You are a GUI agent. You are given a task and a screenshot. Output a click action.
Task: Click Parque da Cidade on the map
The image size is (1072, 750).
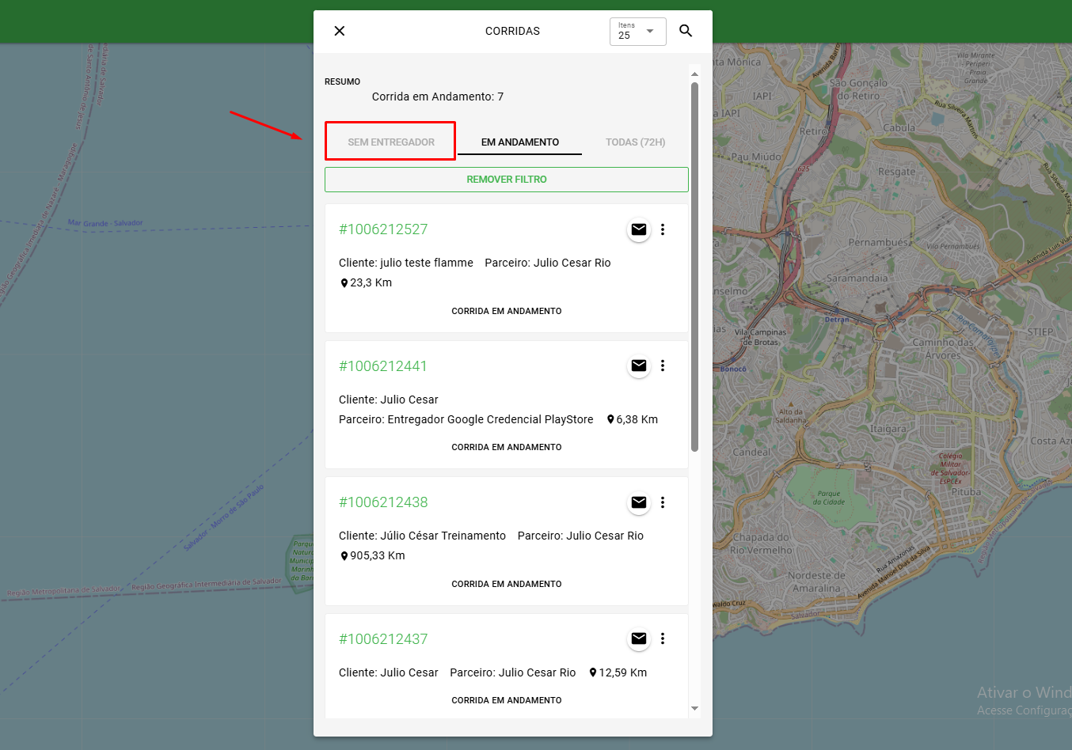pos(829,498)
